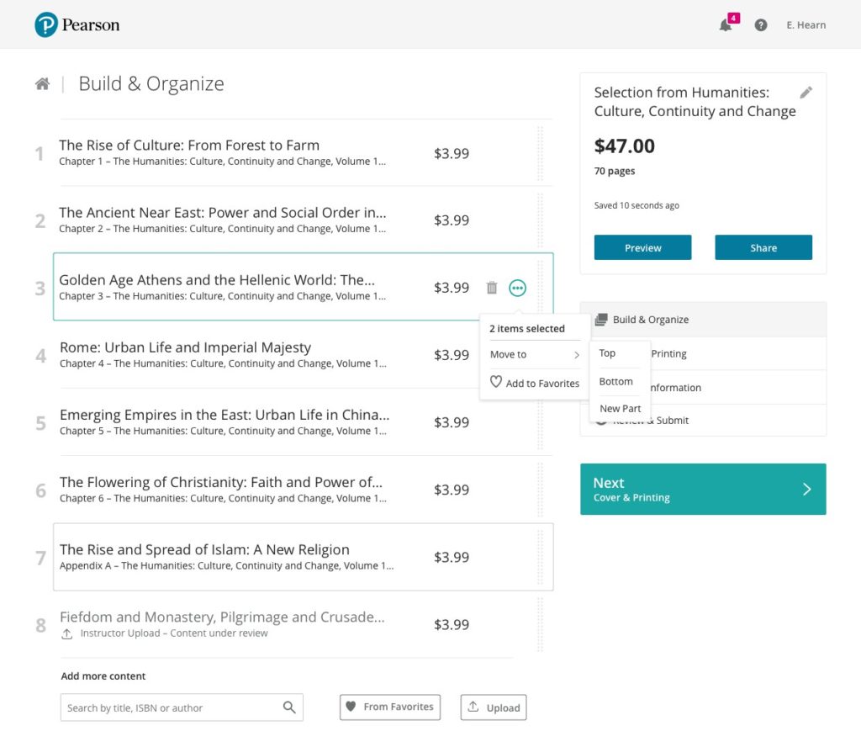
Task: Go to home using the house icon
Action: click(x=42, y=83)
